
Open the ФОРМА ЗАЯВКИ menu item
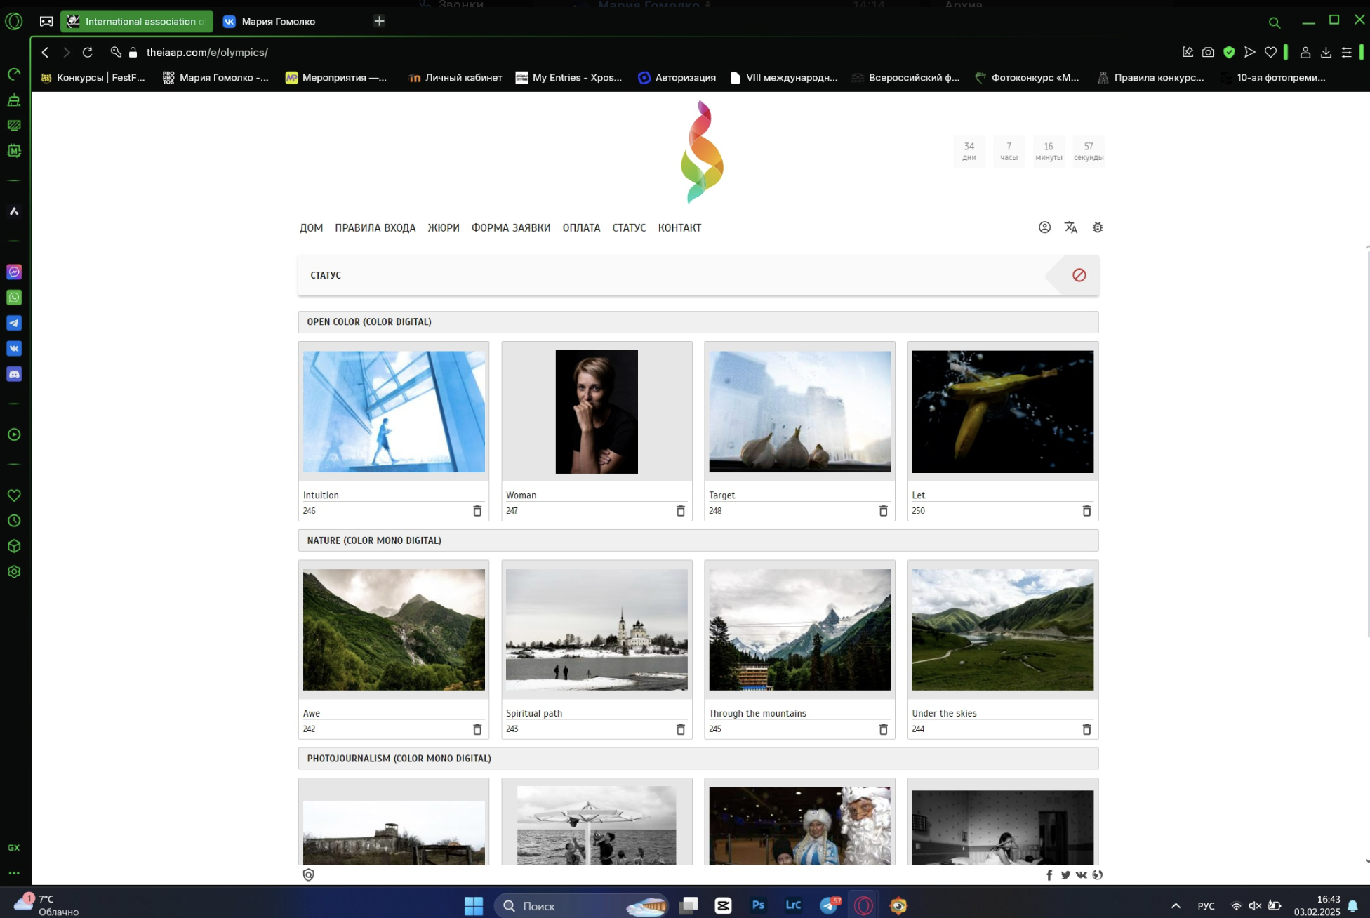click(510, 227)
